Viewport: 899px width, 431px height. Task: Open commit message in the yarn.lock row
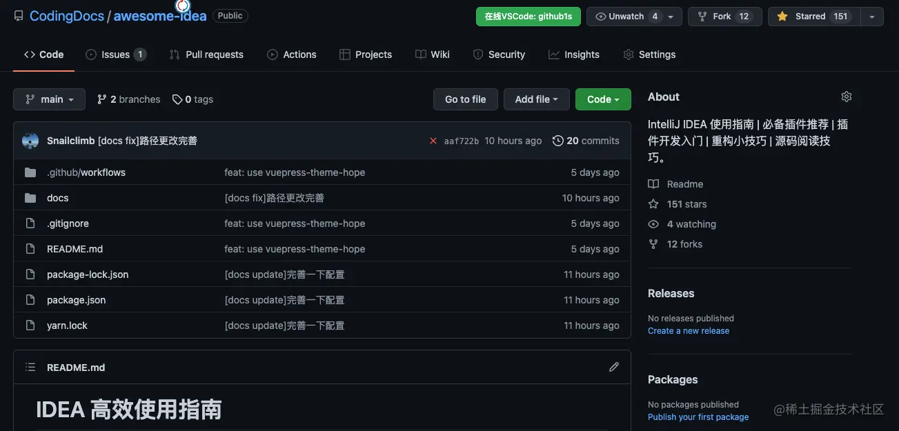point(284,325)
